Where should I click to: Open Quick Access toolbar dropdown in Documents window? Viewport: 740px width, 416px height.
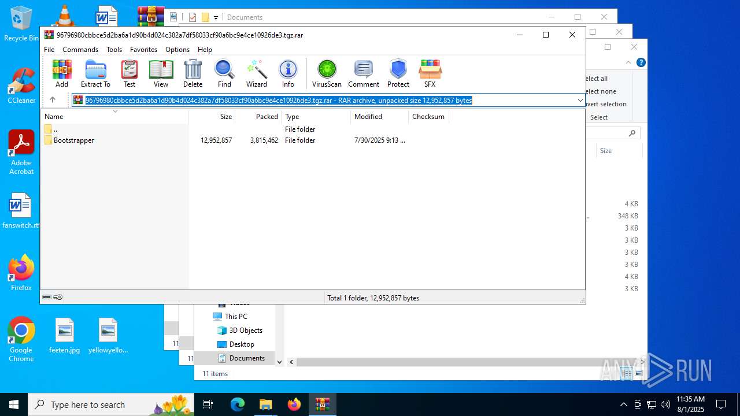tap(216, 17)
